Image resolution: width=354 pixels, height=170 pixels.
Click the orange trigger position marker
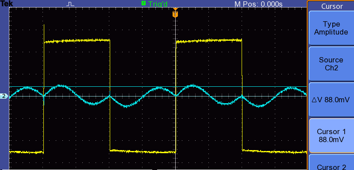tap(175, 13)
